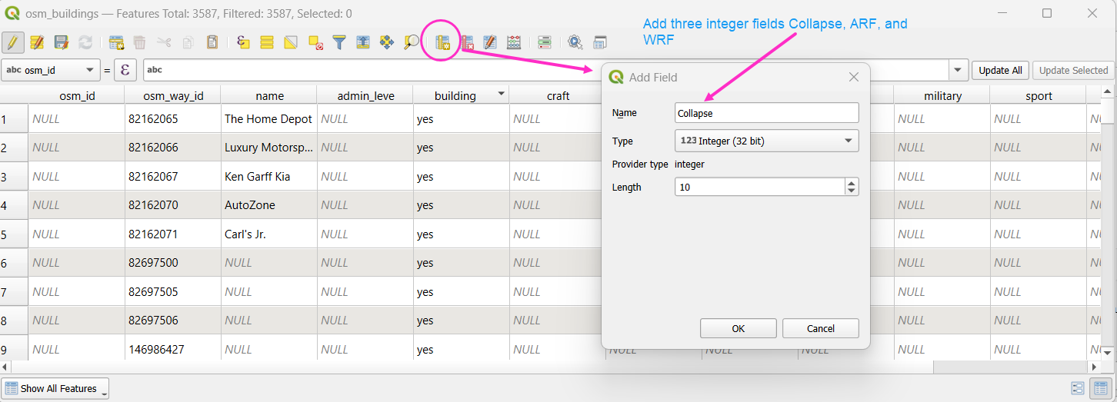Click the Paste features clipboard icon
The image size is (1117, 402).
pyautogui.click(x=212, y=42)
